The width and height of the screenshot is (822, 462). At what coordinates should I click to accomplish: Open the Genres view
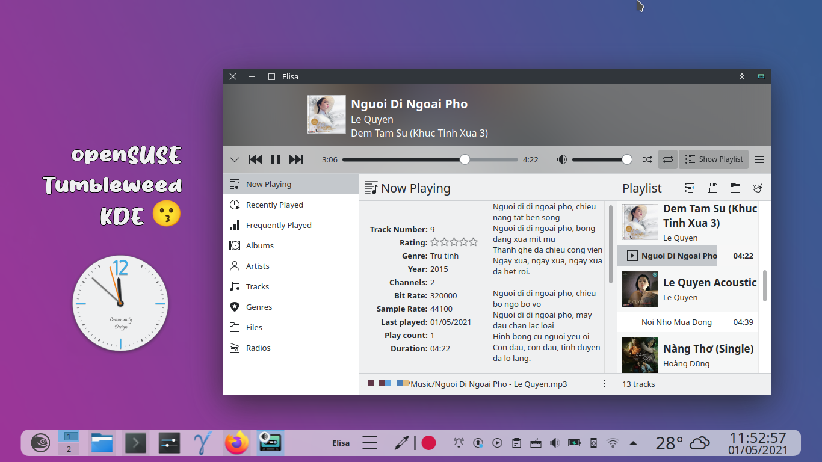coord(291,307)
